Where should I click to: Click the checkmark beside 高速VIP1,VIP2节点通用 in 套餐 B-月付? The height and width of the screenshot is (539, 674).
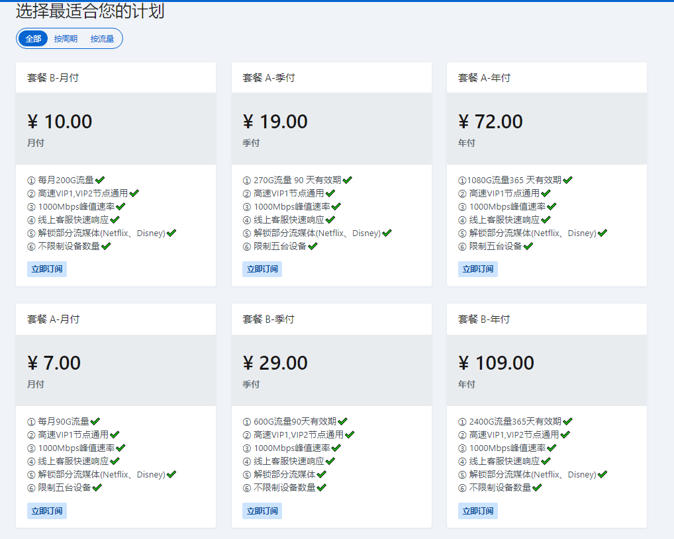pos(134,193)
